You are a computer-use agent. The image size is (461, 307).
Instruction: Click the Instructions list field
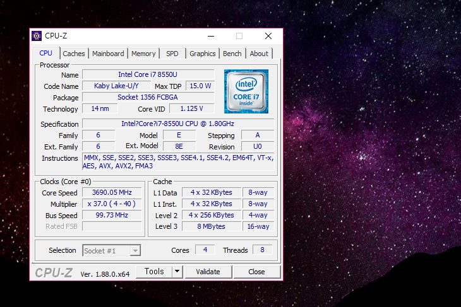[178, 162]
